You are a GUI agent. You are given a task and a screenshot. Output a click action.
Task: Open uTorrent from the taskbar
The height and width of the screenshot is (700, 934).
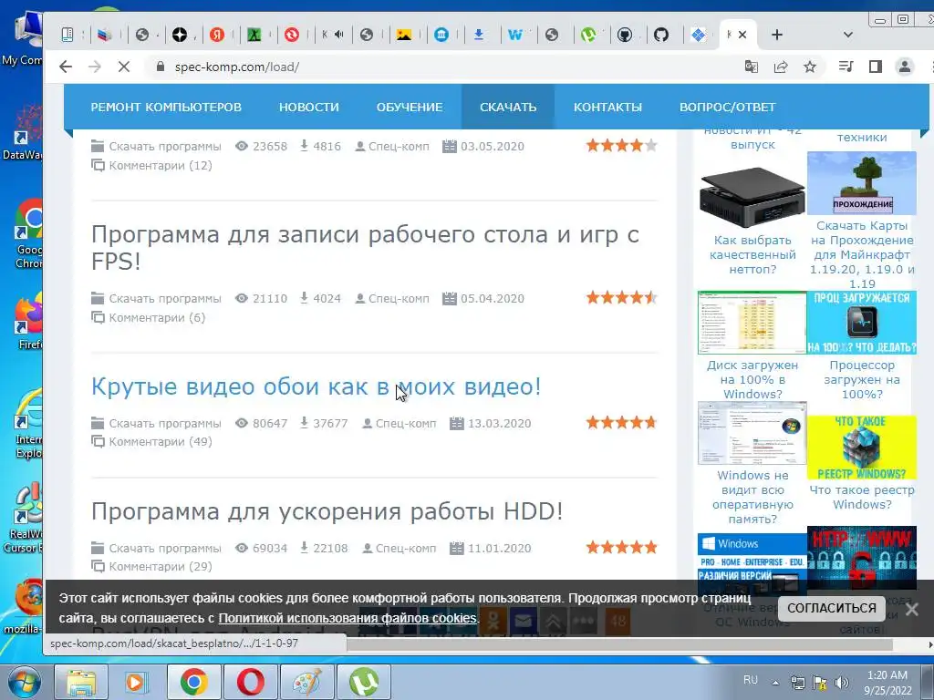pos(363,682)
